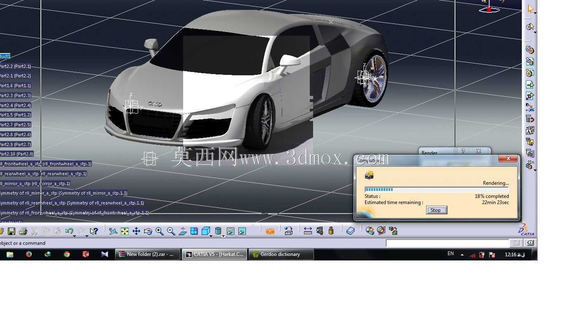
Task: Click the Measure Between ruler icon
Action: 308,231
